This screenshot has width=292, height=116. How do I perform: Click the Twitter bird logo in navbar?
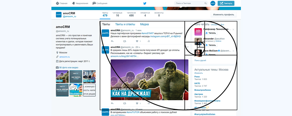(x=145, y=3)
